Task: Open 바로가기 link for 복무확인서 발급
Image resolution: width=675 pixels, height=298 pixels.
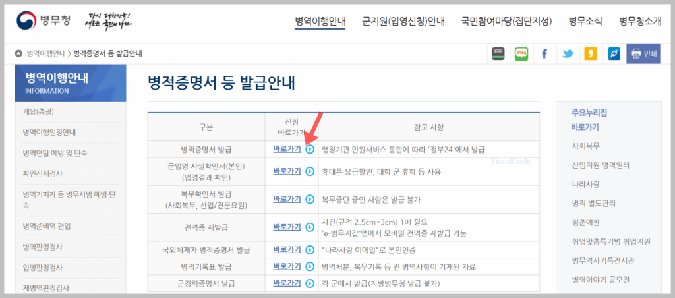Action: 287,199
